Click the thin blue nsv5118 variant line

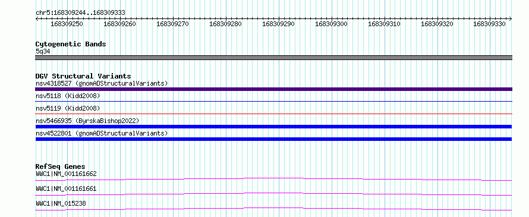(x=273, y=101)
